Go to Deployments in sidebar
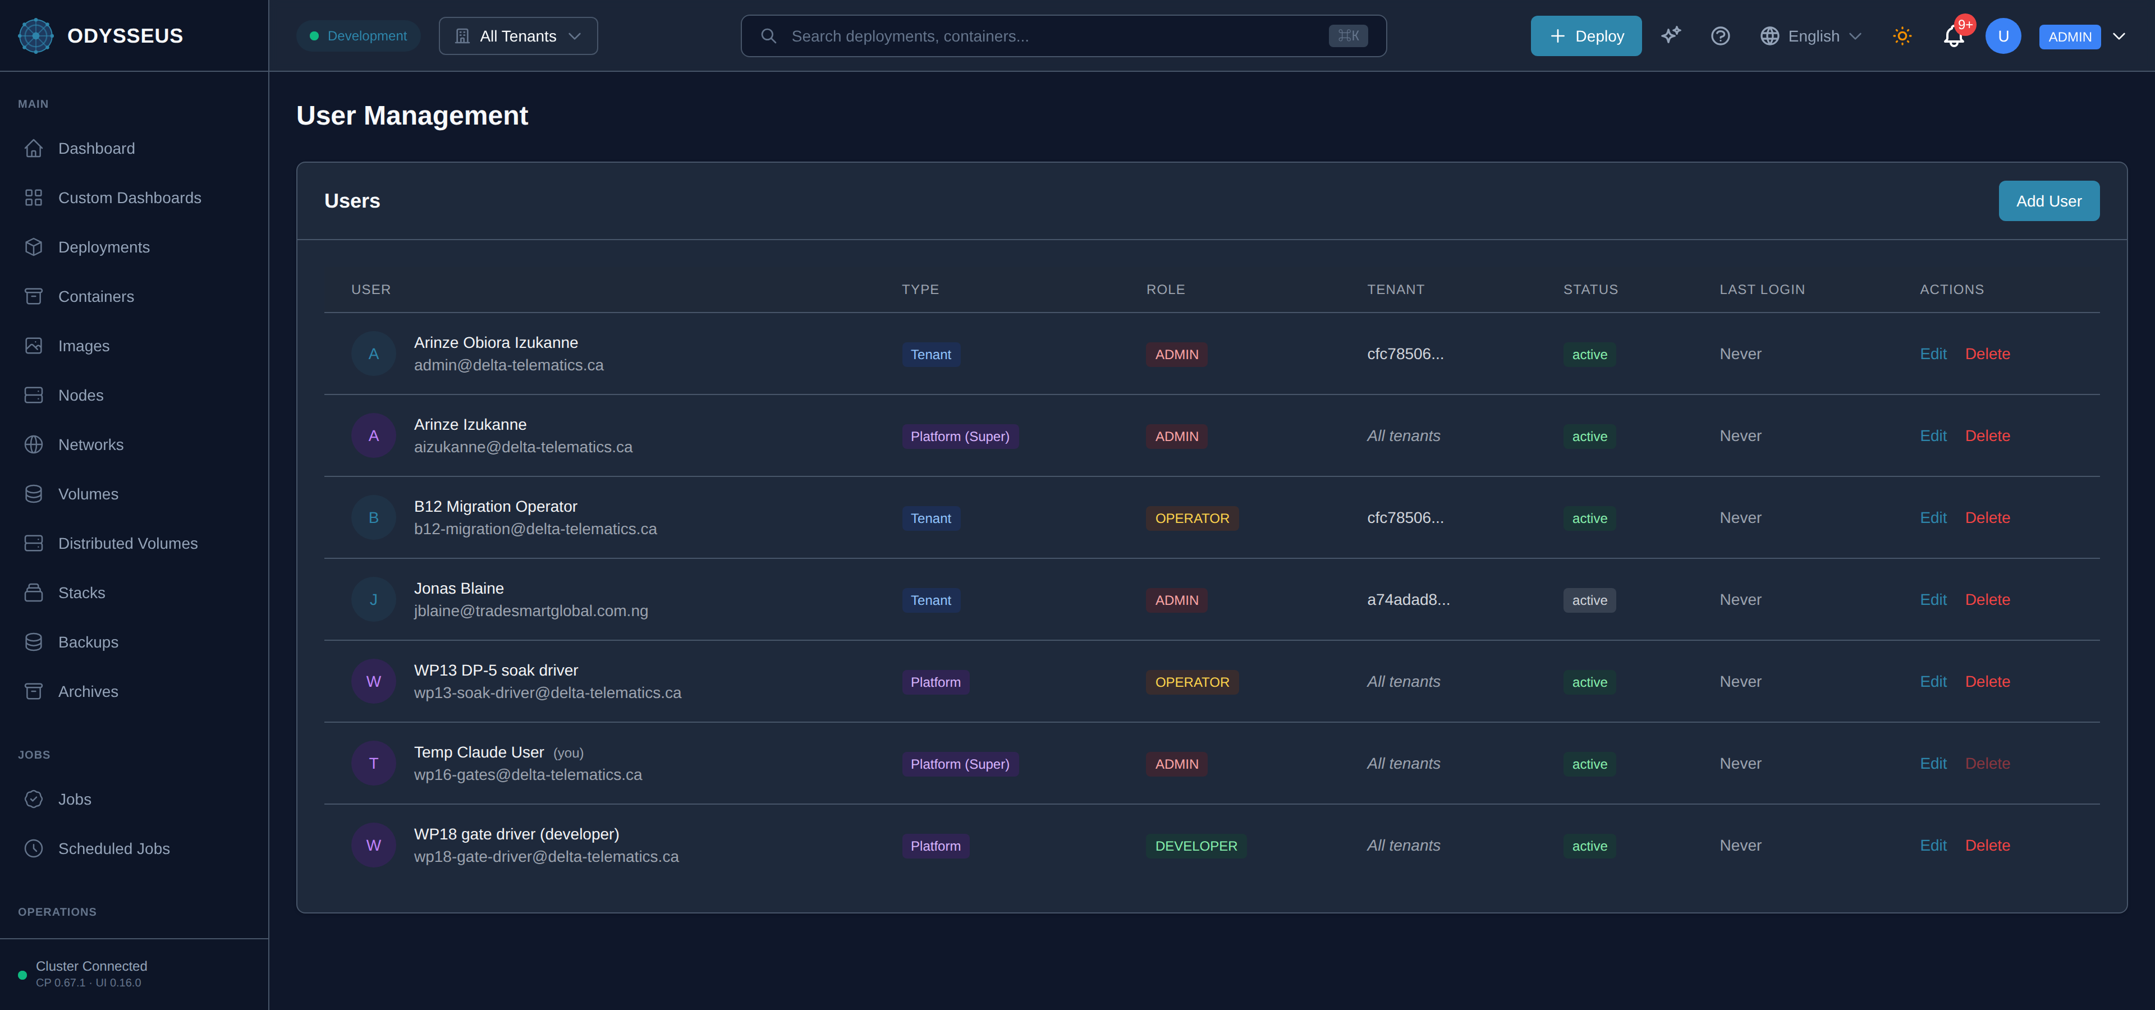Viewport: 2155px width, 1010px height. 134,247
